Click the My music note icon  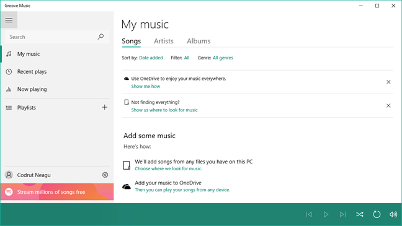(9, 54)
